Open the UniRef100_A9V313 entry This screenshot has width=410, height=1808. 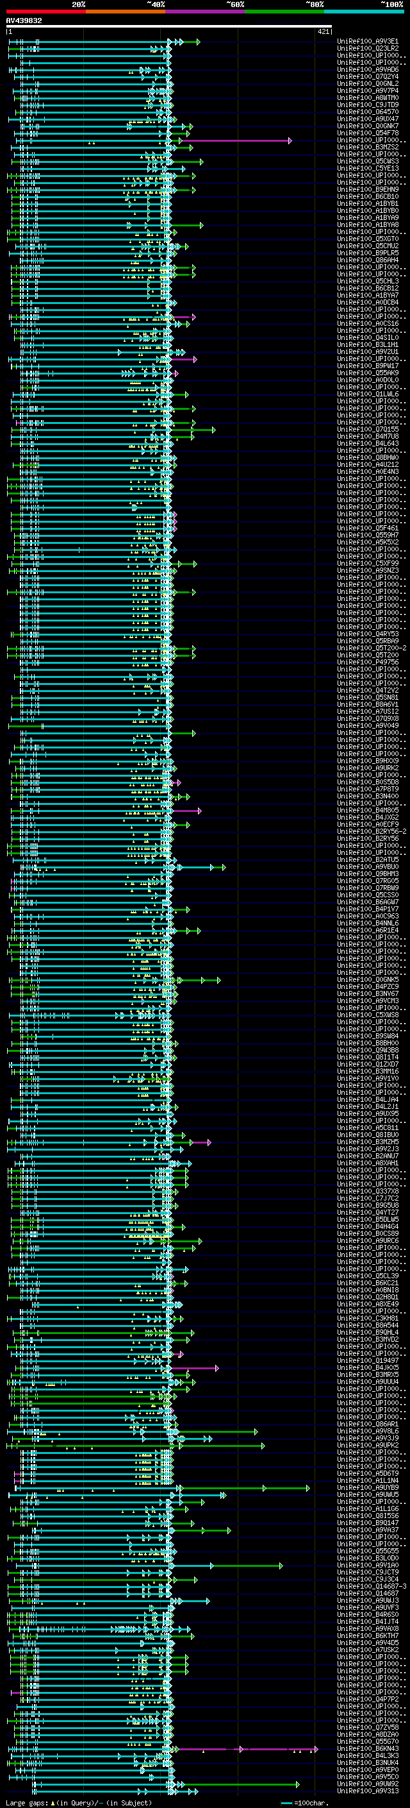(368, 1791)
